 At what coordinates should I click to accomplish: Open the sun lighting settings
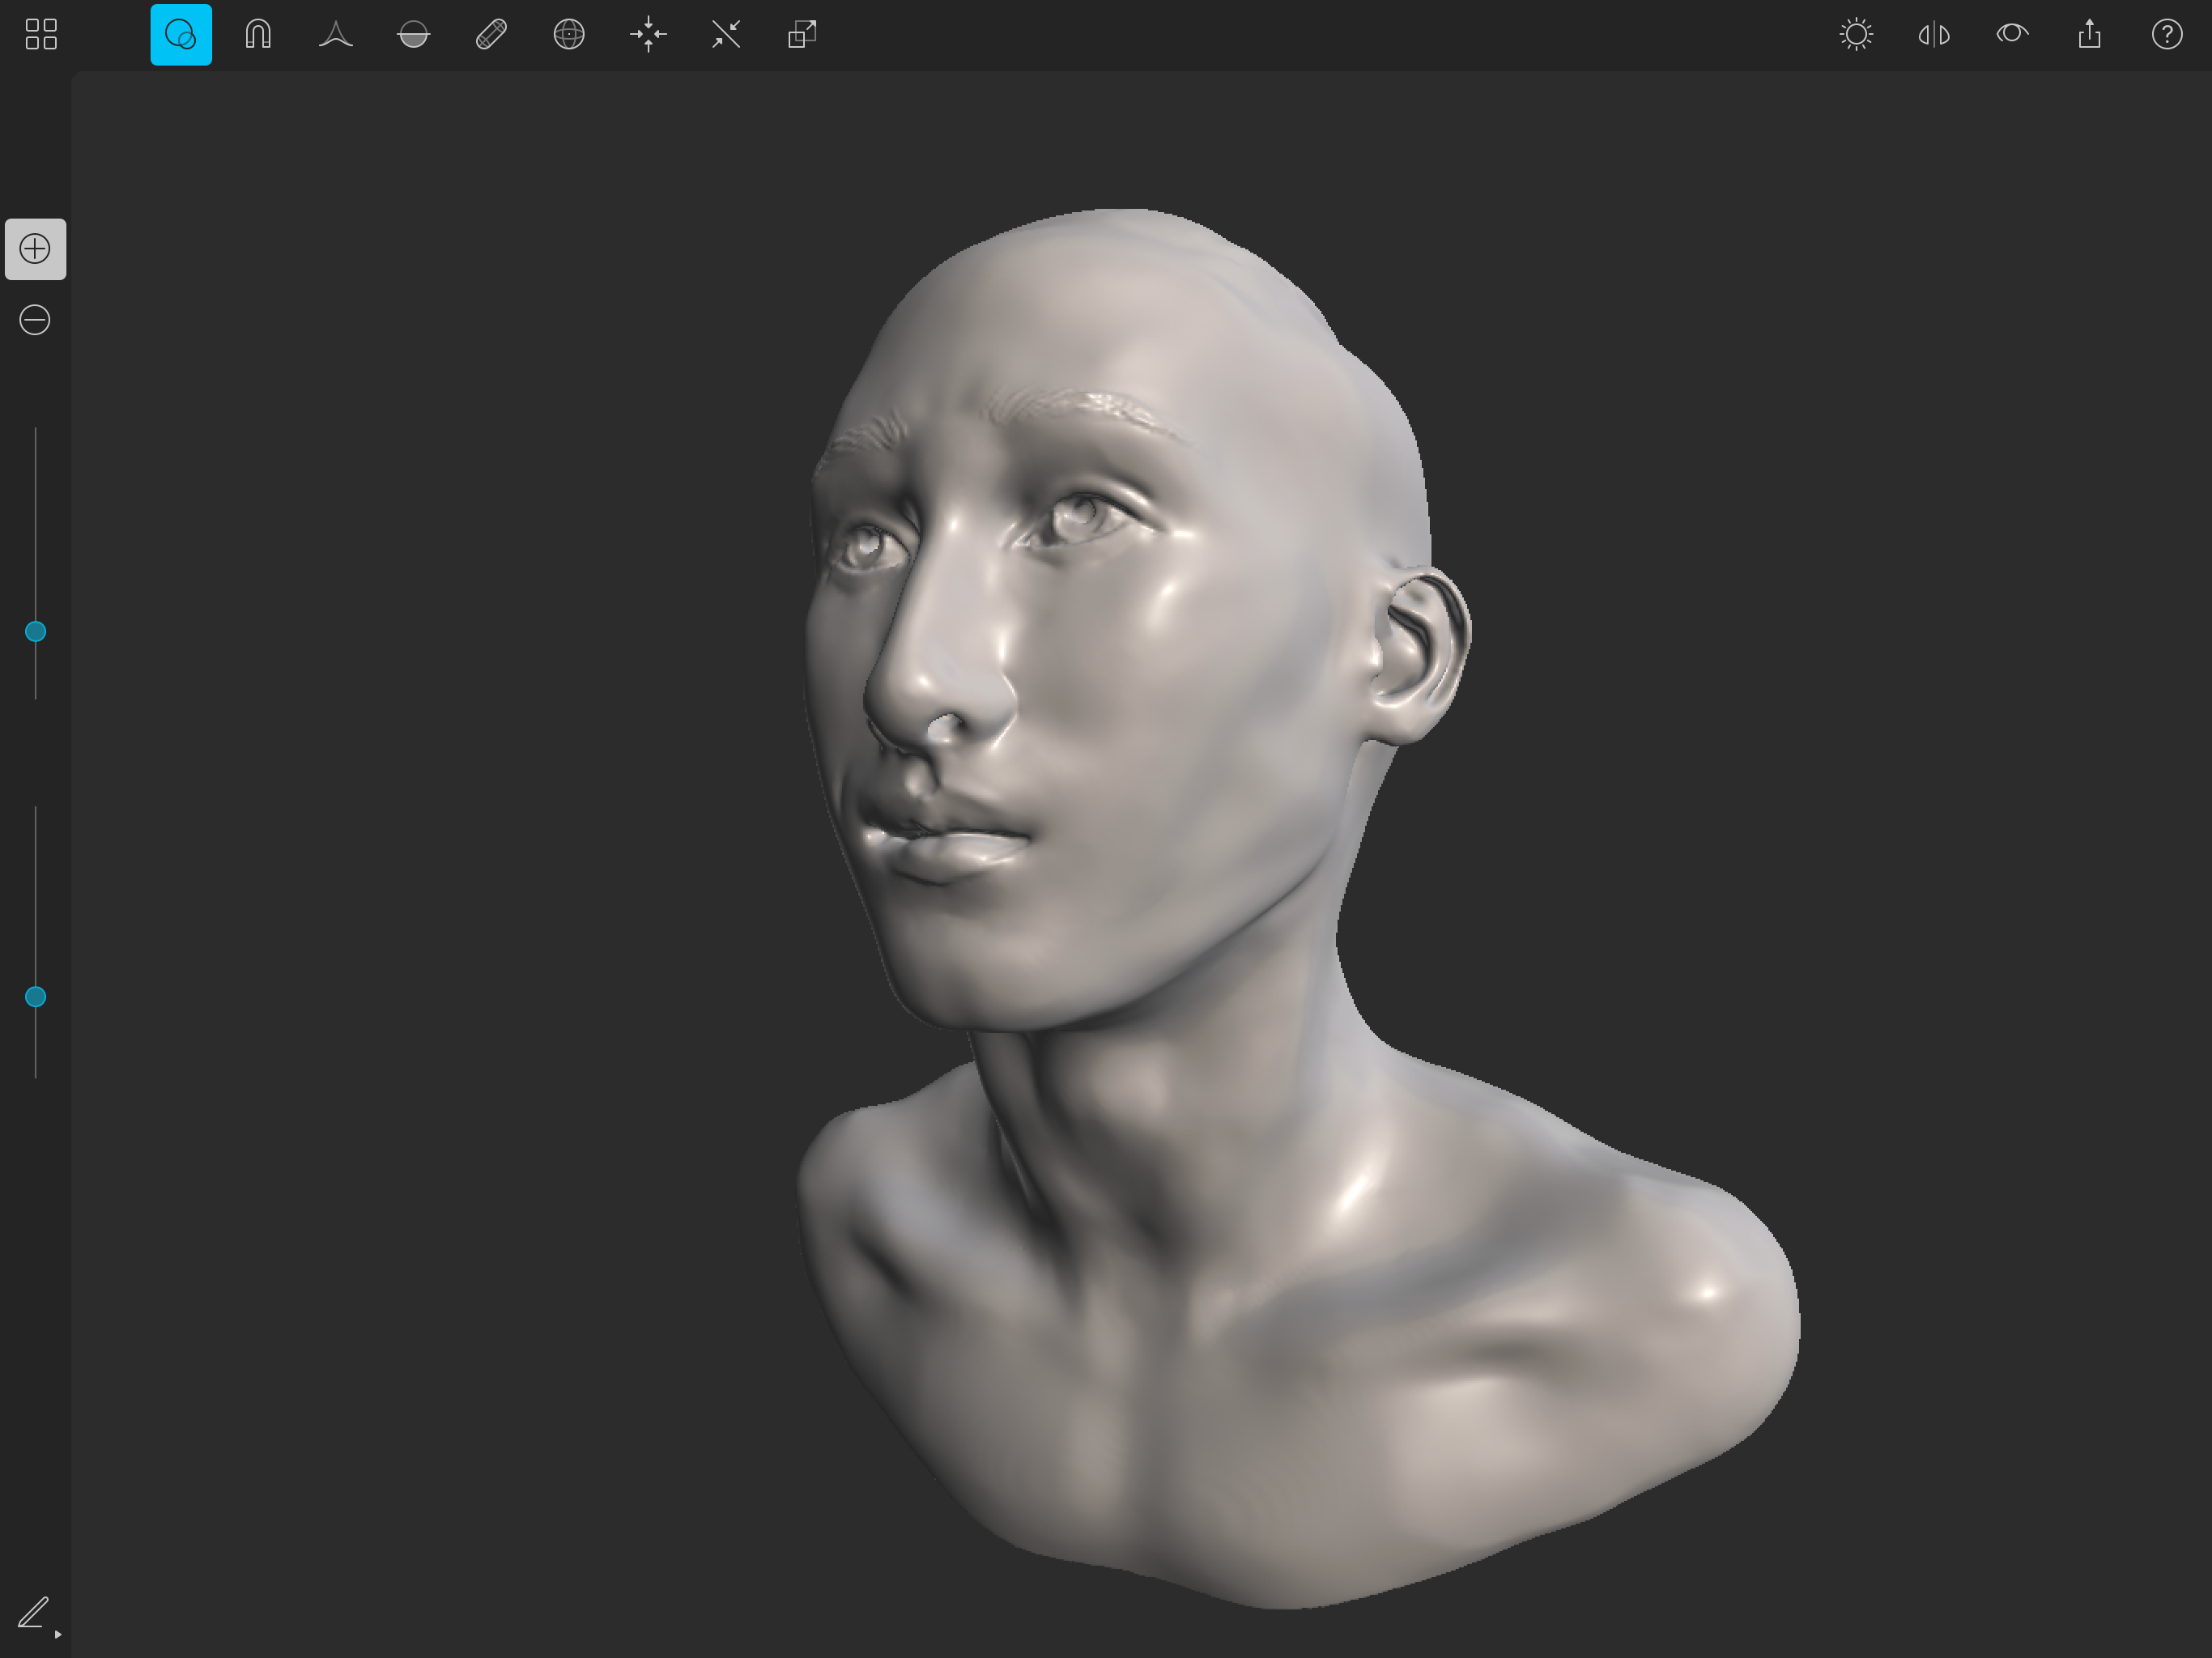[x=1856, y=35]
